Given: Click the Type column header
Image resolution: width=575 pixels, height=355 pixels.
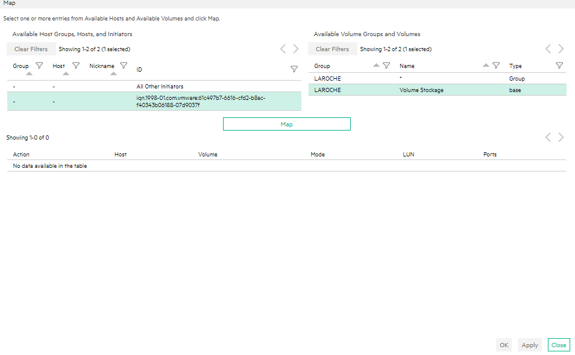Looking at the screenshot, I should click(515, 66).
